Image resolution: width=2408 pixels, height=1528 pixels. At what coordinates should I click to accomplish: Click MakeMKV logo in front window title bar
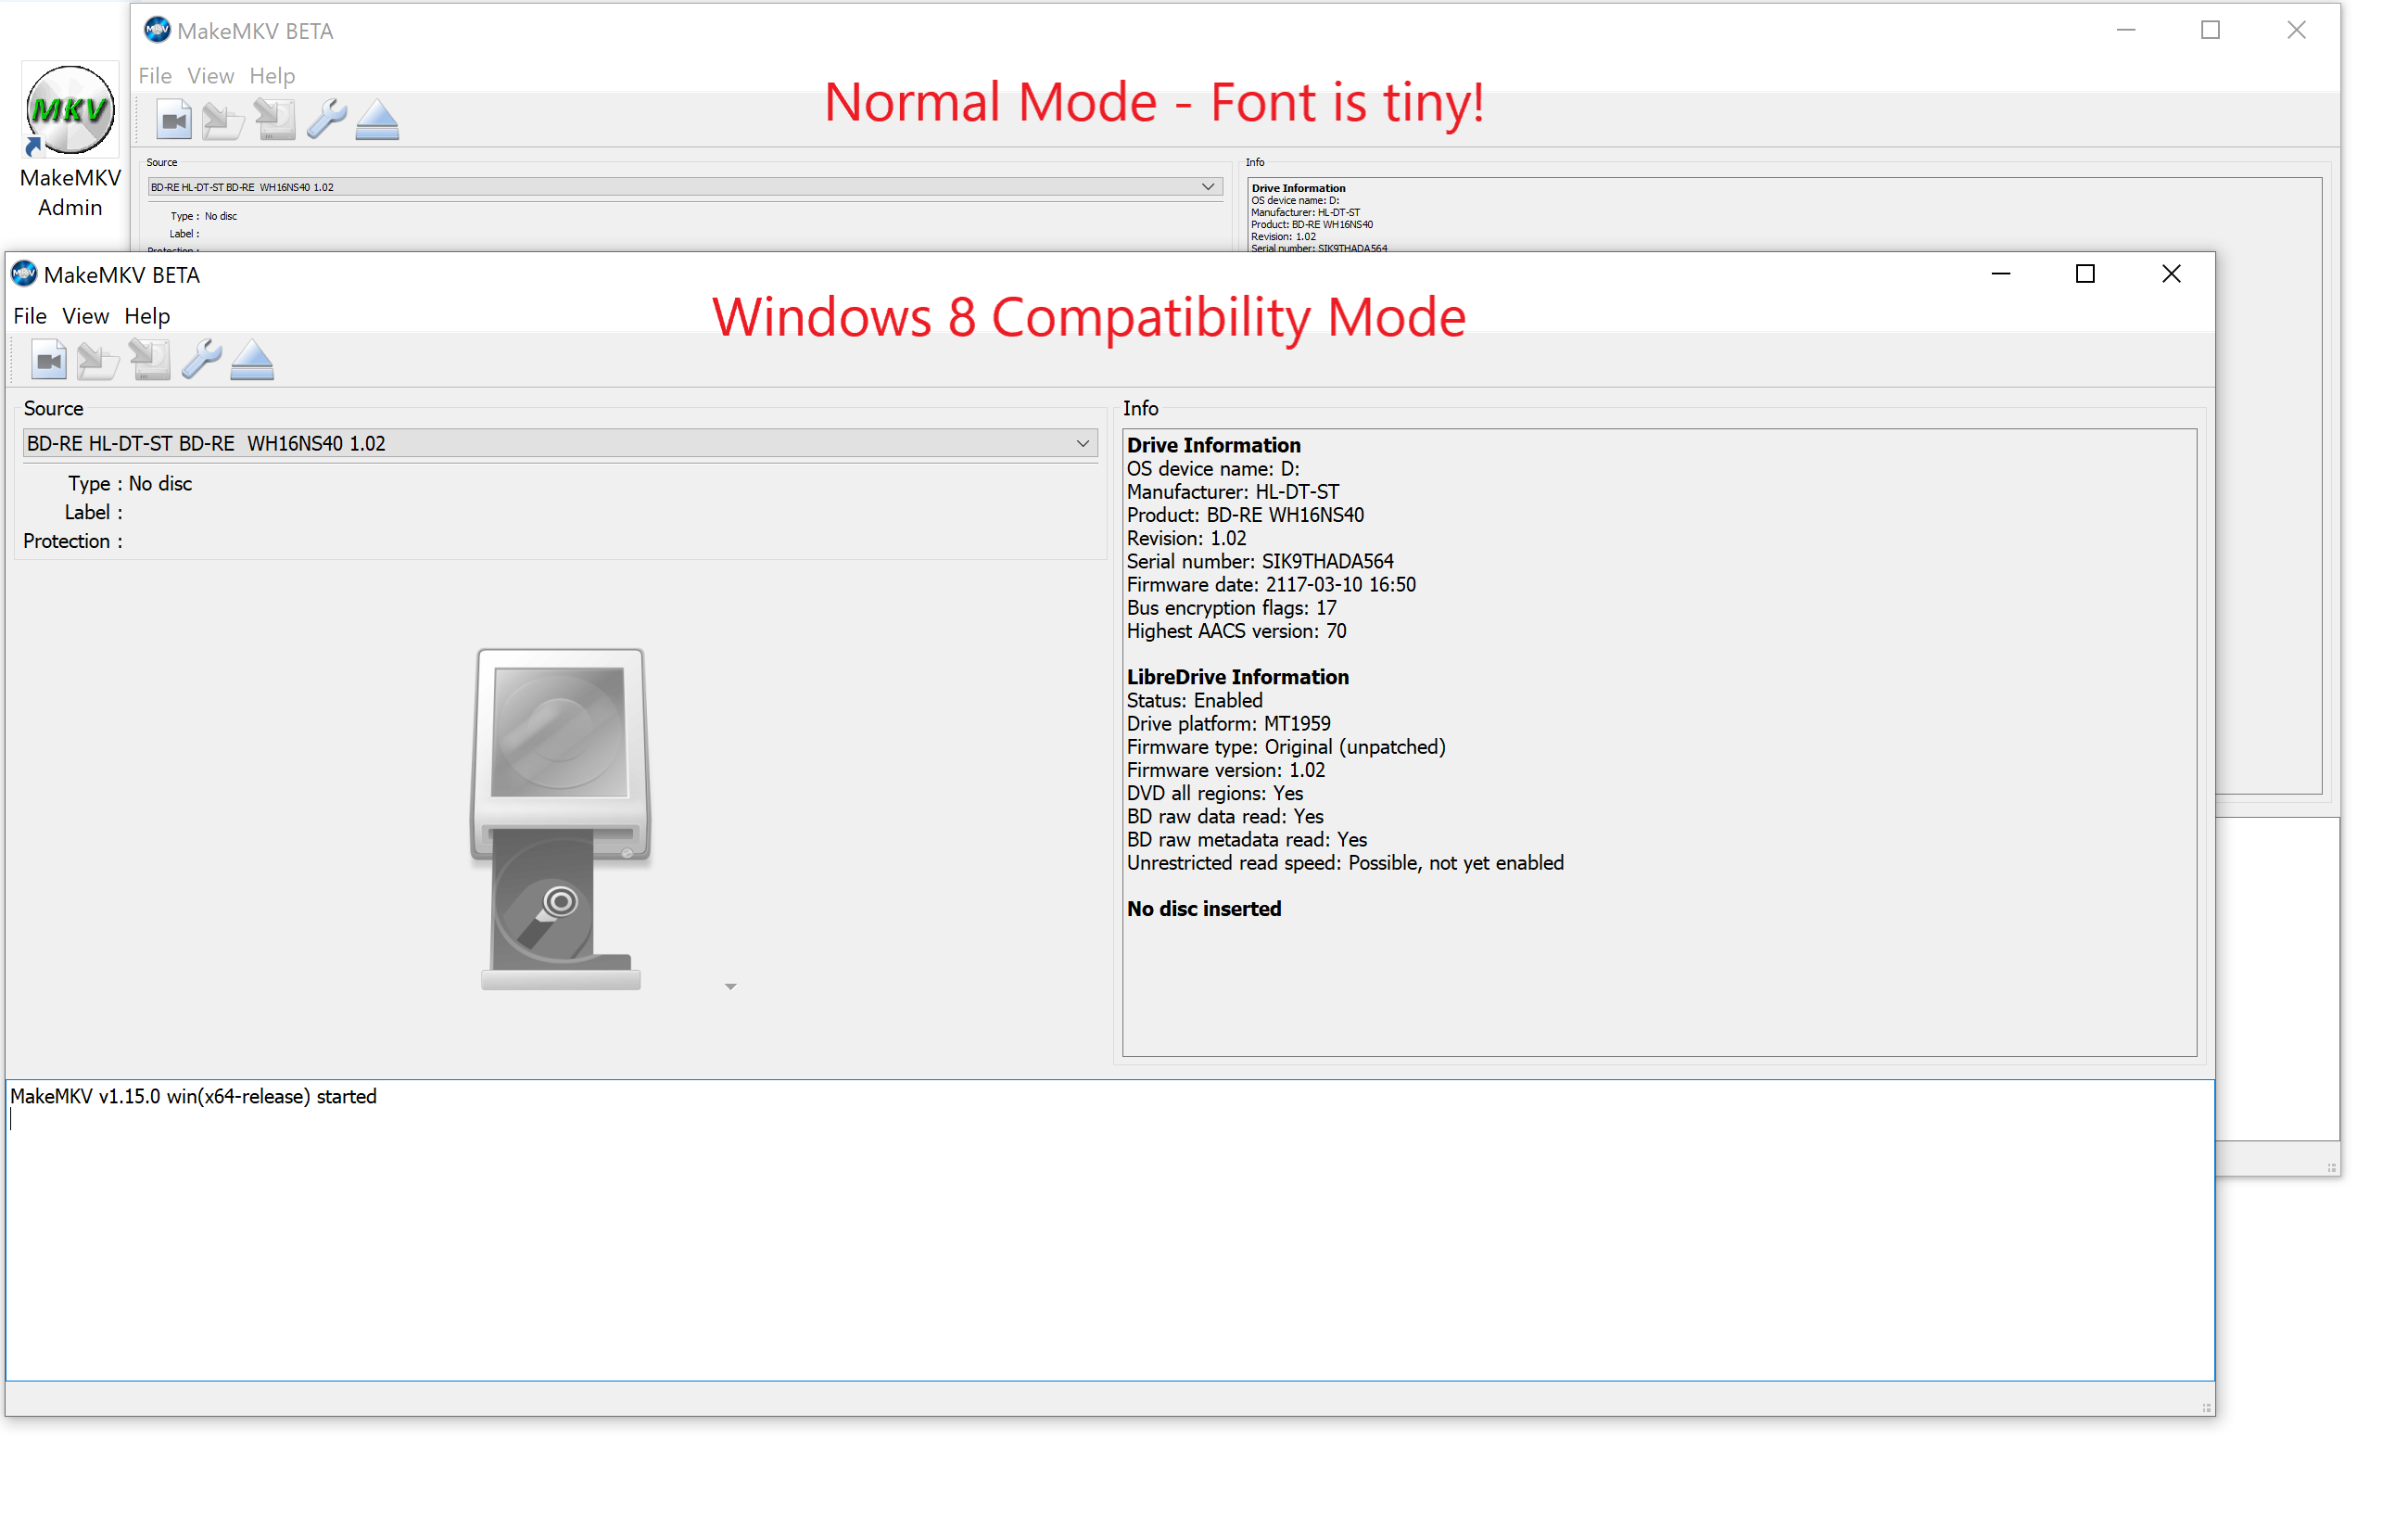(24, 274)
